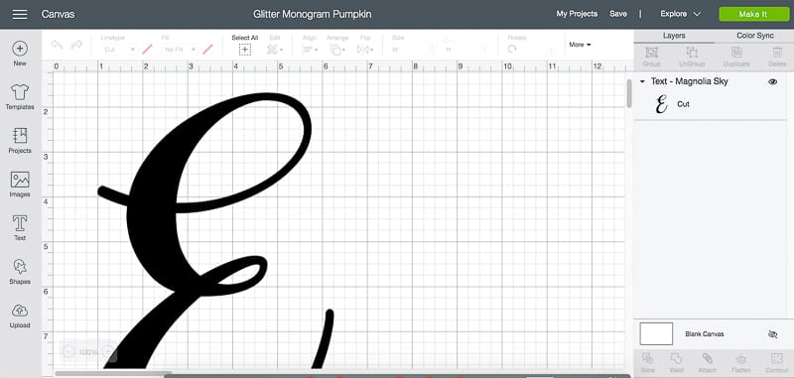The width and height of the screenshot is (794, 378).
Task: Click the Rotate icon
Action: 512,49
